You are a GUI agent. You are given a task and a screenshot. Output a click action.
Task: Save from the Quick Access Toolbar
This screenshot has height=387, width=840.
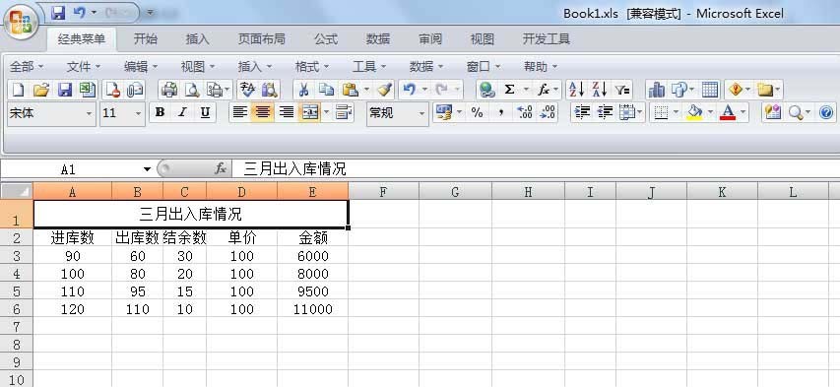[58, 12]
